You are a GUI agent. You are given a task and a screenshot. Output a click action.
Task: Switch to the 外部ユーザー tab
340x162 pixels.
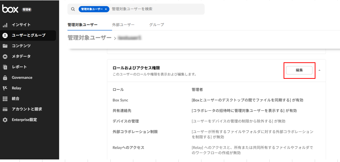coord(123,25)
